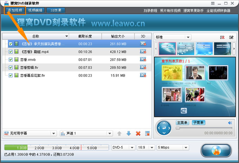This screenshot has width=239, height=163.
Task: Click the 00:10:26 duration cell
Action: 85,52
